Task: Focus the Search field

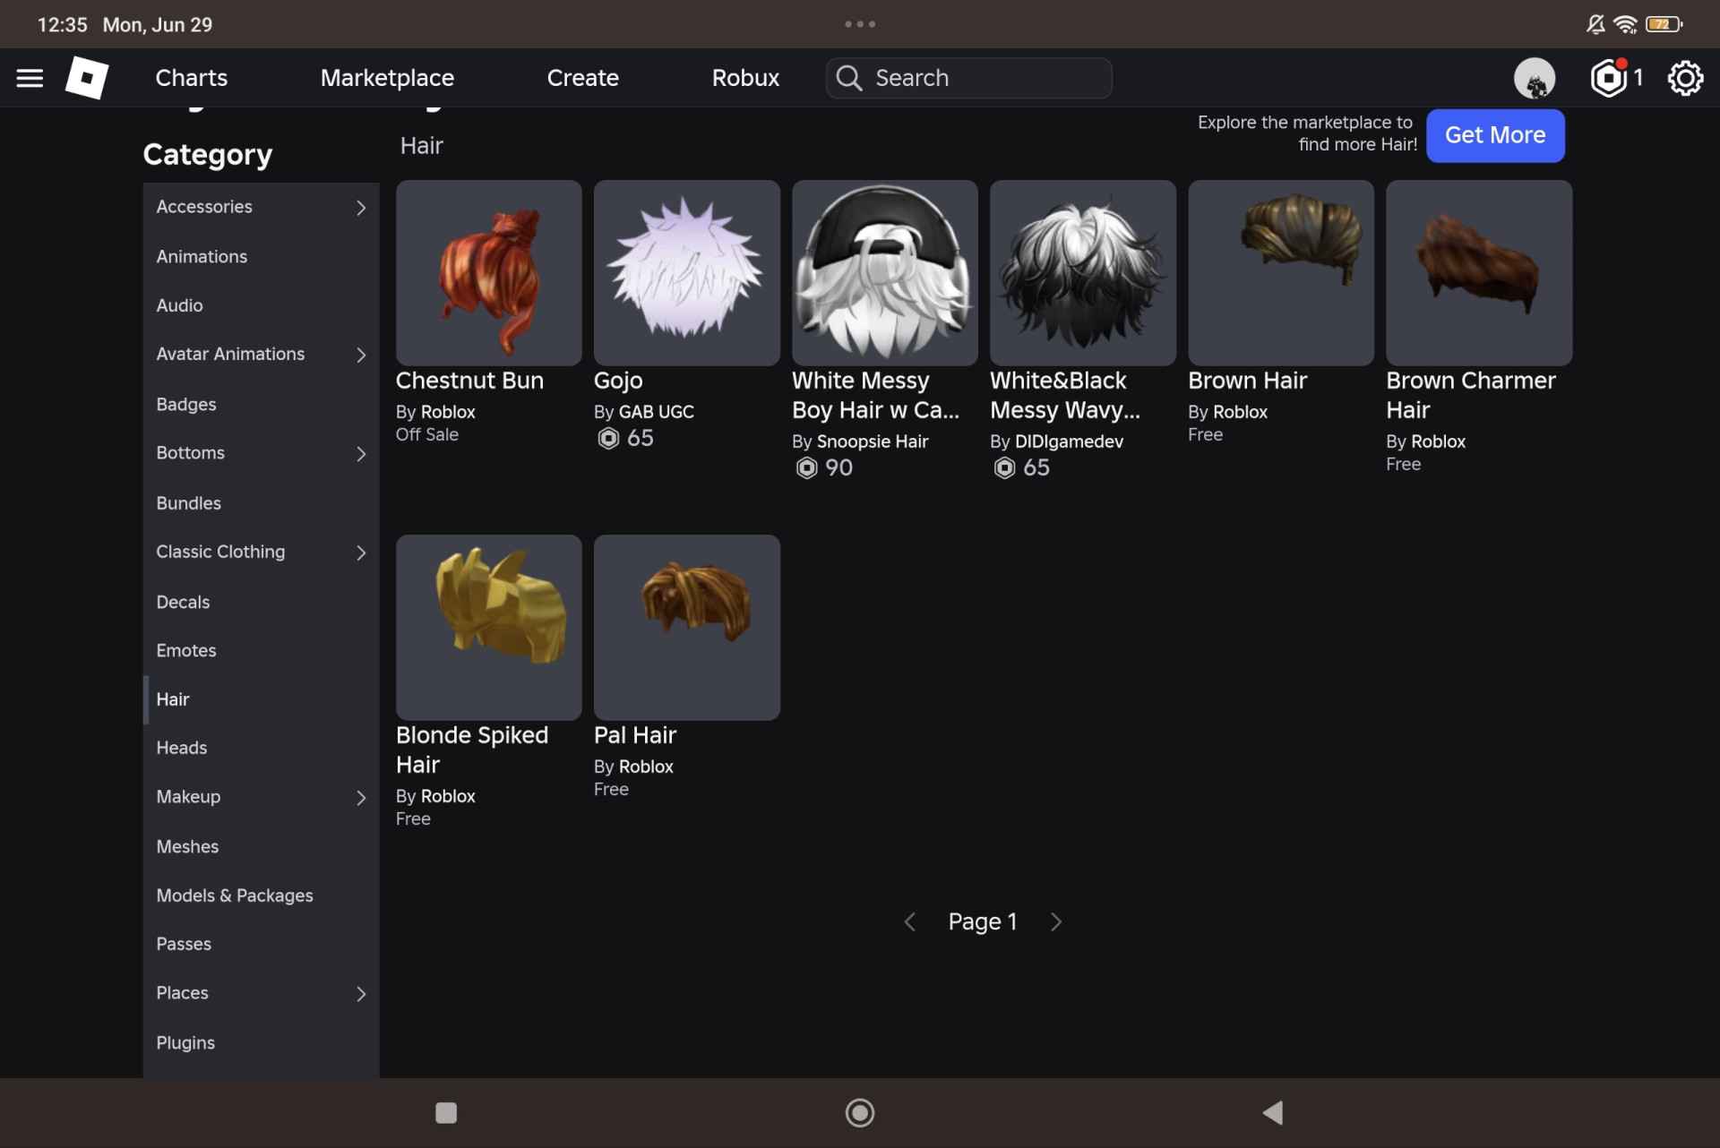Action: tap(969, 78)
